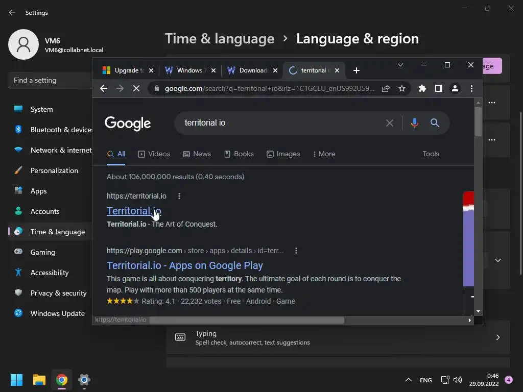The image size is (523, 392).
Task: Open System in Settings sidebar
Action: click(x=50, y=109)
